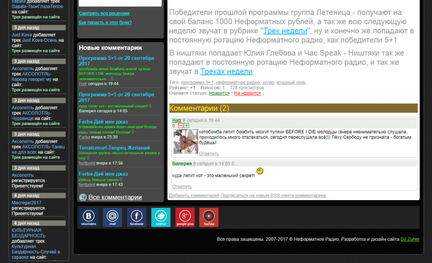Open the VKontakte social icon
Image resolution: width=432 pixels, height=263 pixels.
point(89,217)
